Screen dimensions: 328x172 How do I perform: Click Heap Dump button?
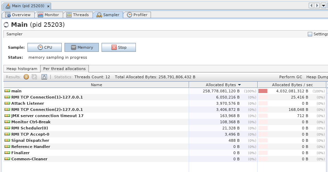(317, 77)
